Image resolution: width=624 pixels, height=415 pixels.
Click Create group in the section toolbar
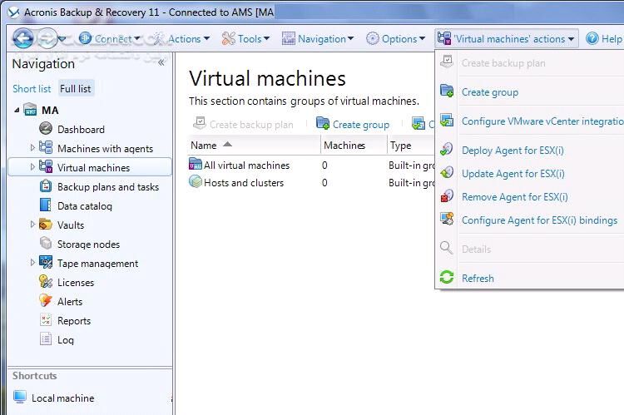coord(354,124)
